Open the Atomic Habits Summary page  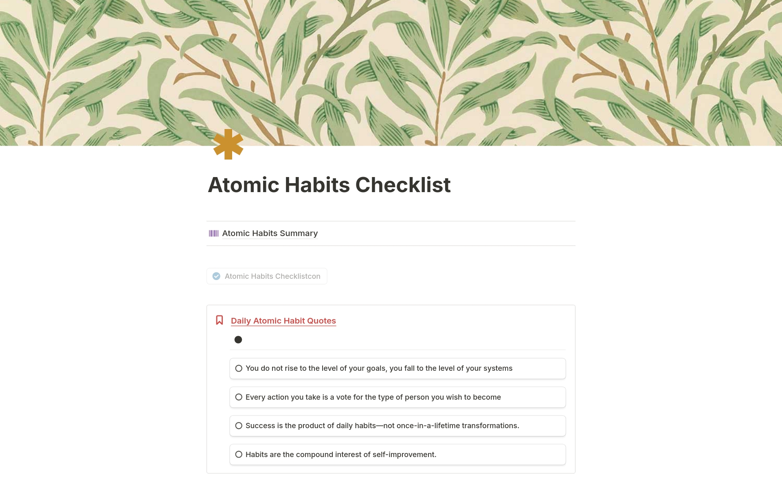[x=270, y=233]
